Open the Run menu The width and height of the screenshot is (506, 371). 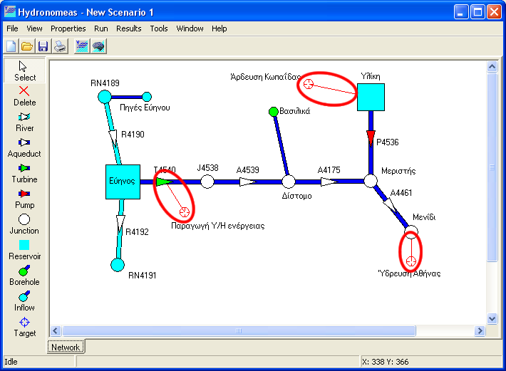pos(101,28)
